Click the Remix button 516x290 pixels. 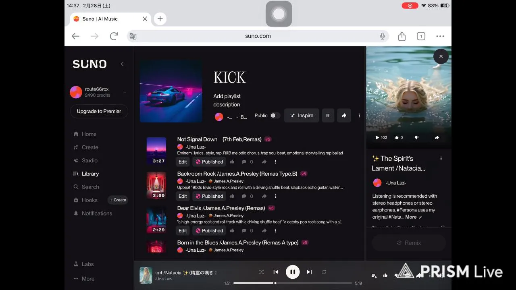click(409, 243)
